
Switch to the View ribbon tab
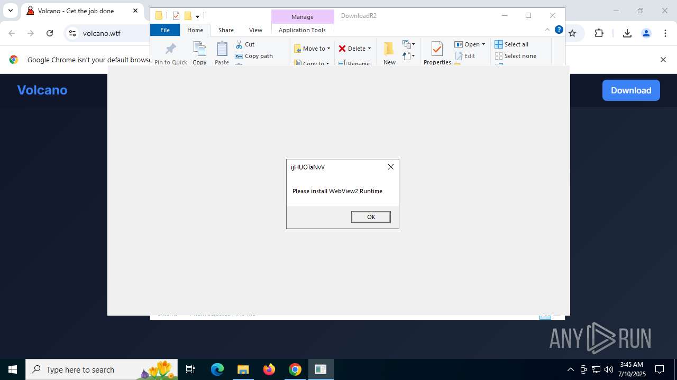click(x=255, y=30)
